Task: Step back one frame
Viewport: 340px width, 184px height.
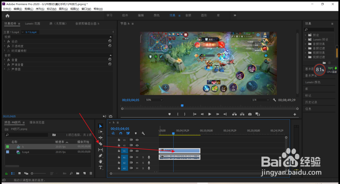Action: (202, 114)
